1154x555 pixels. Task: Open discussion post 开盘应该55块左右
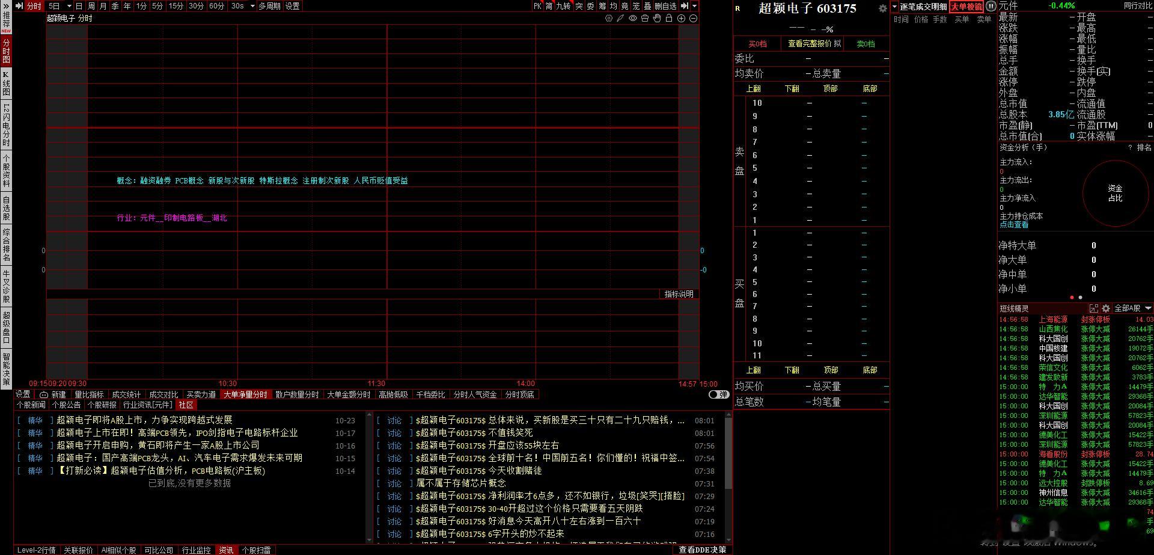(x=524, y=446)
